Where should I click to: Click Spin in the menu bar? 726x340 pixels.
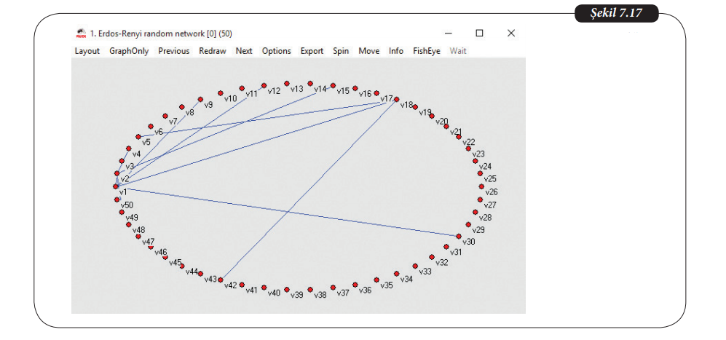341,51
